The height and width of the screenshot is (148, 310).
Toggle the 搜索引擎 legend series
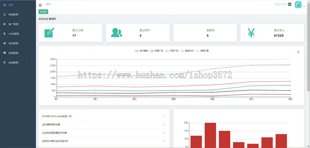coord(202,51)
